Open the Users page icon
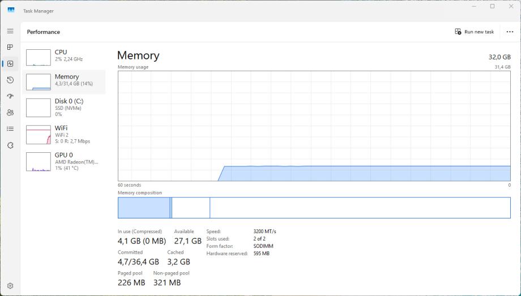 tap(10, 113)
